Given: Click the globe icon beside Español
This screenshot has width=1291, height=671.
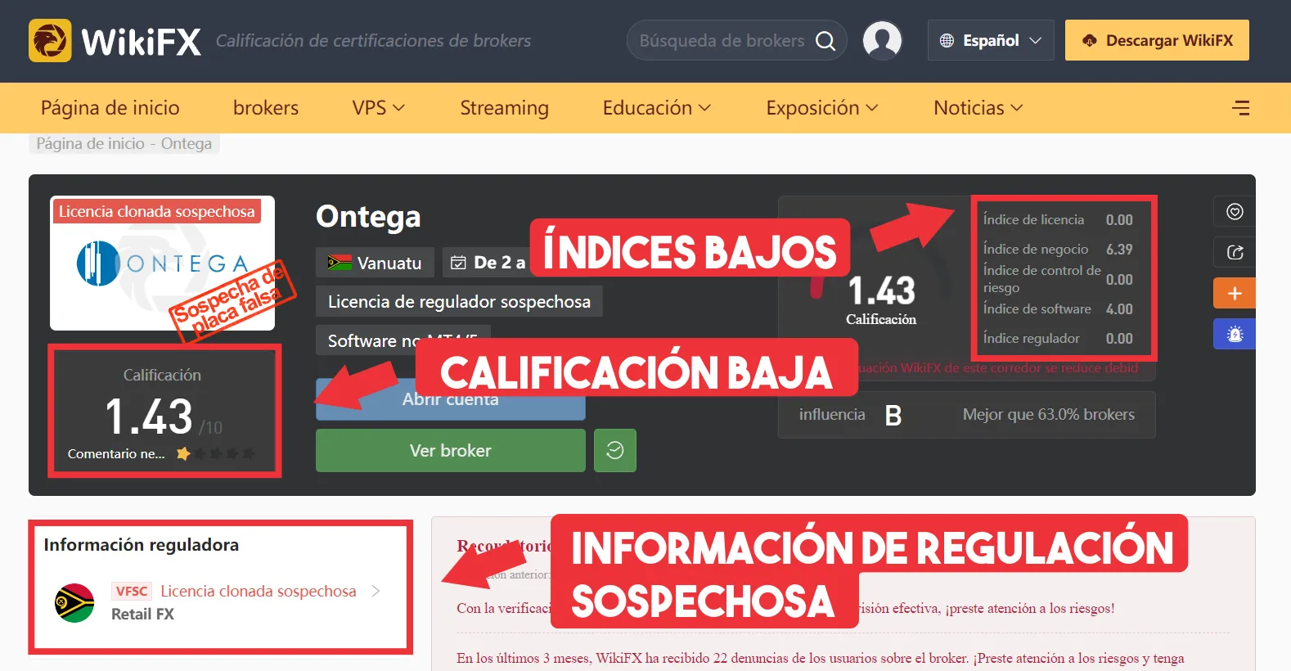Looking at the screenshot, I should click(x=947, y=40).
